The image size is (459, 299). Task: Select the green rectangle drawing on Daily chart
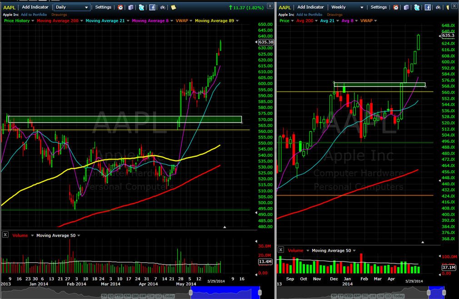(x=125, y=120)
